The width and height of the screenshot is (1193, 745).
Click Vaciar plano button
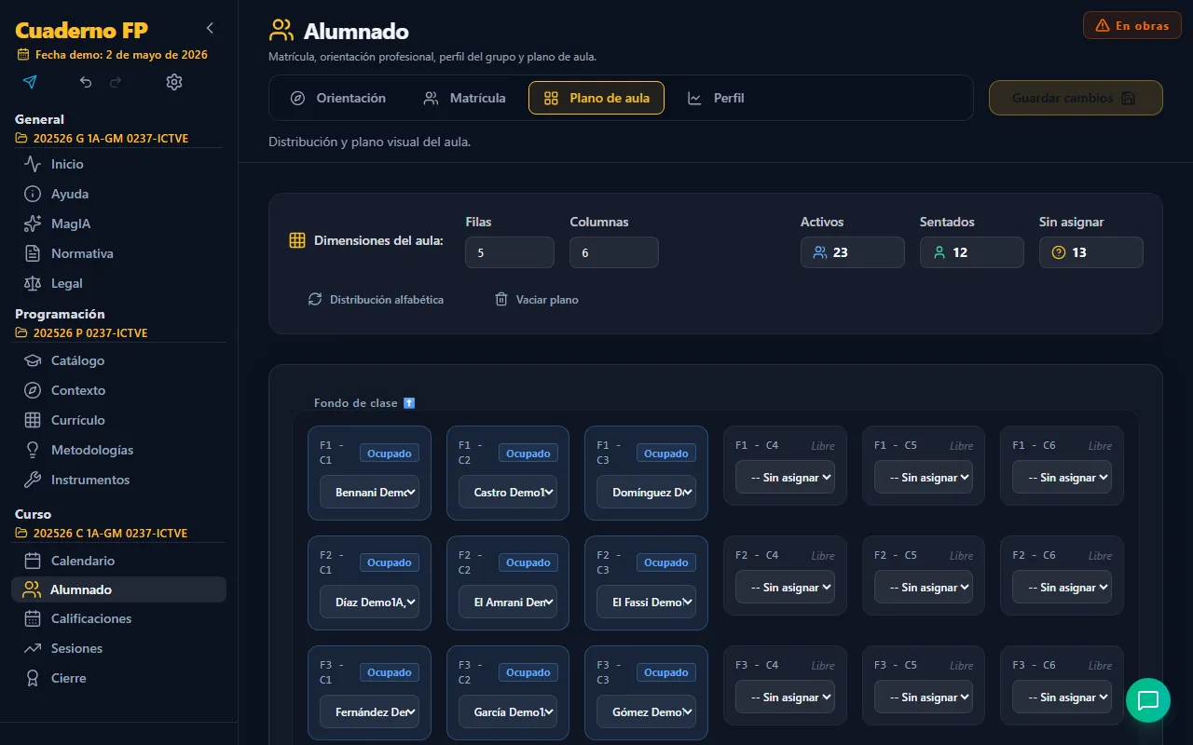[536, 300]
